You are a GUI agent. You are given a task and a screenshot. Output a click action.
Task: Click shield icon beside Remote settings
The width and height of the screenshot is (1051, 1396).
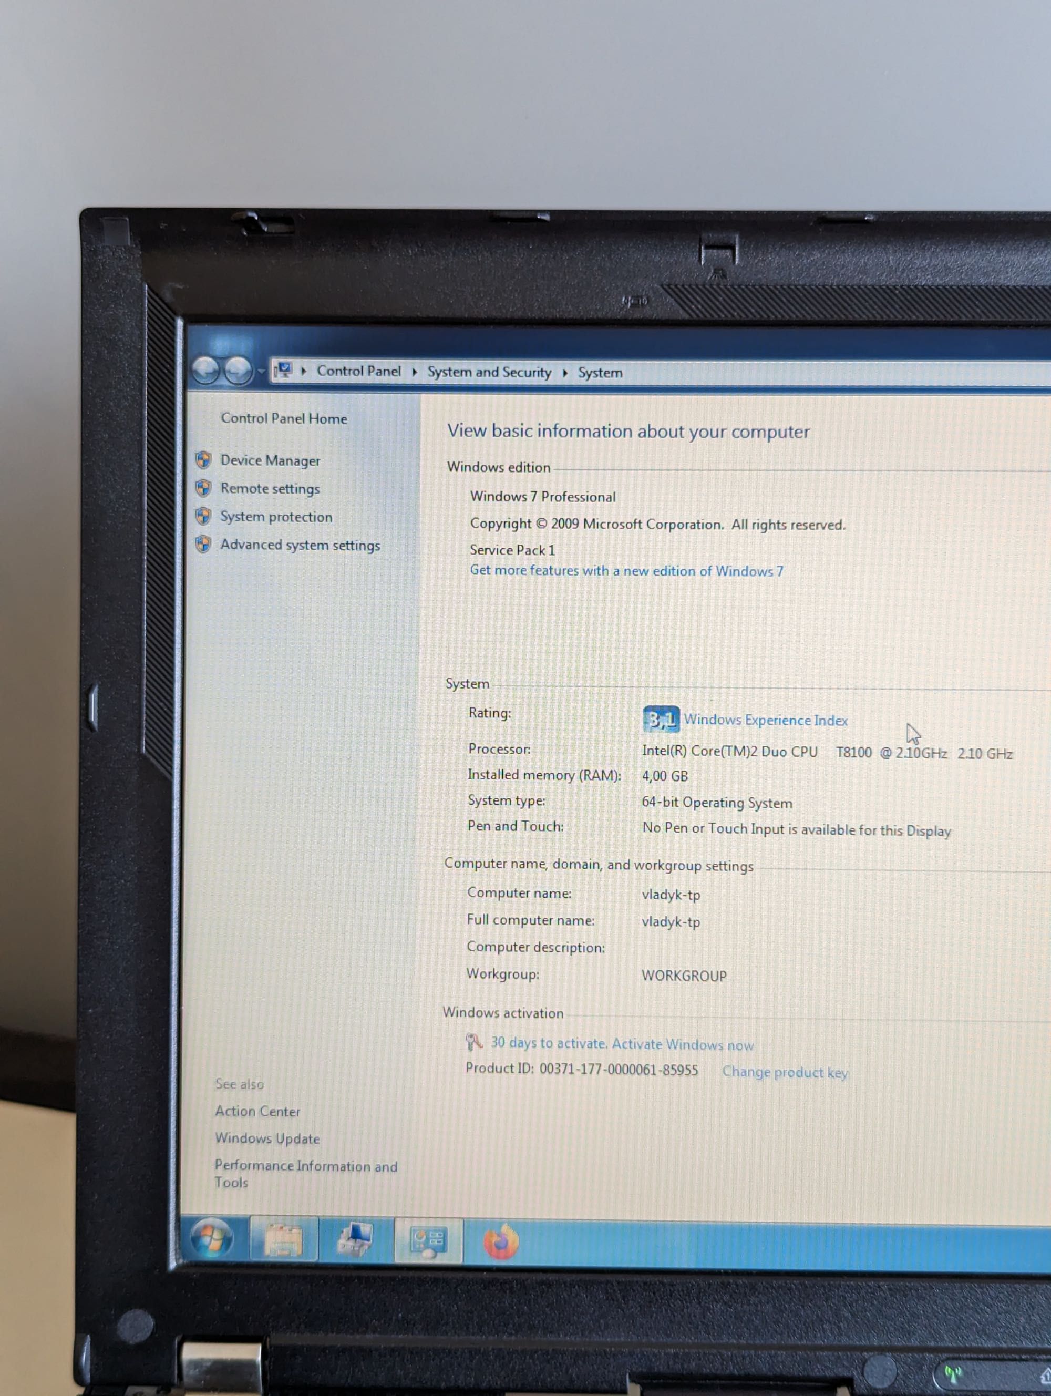pos(203,488)
